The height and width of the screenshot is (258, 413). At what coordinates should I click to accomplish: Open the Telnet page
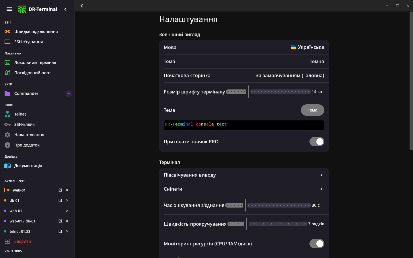[37, 114]
